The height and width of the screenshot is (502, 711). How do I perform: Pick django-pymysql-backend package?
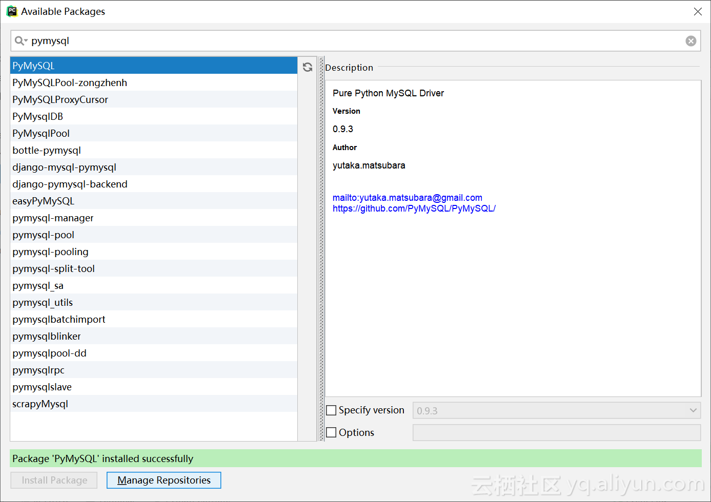coord(154,184)
